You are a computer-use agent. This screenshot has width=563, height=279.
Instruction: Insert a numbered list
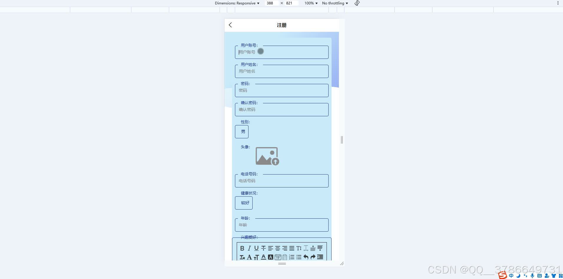pos(292,257)
